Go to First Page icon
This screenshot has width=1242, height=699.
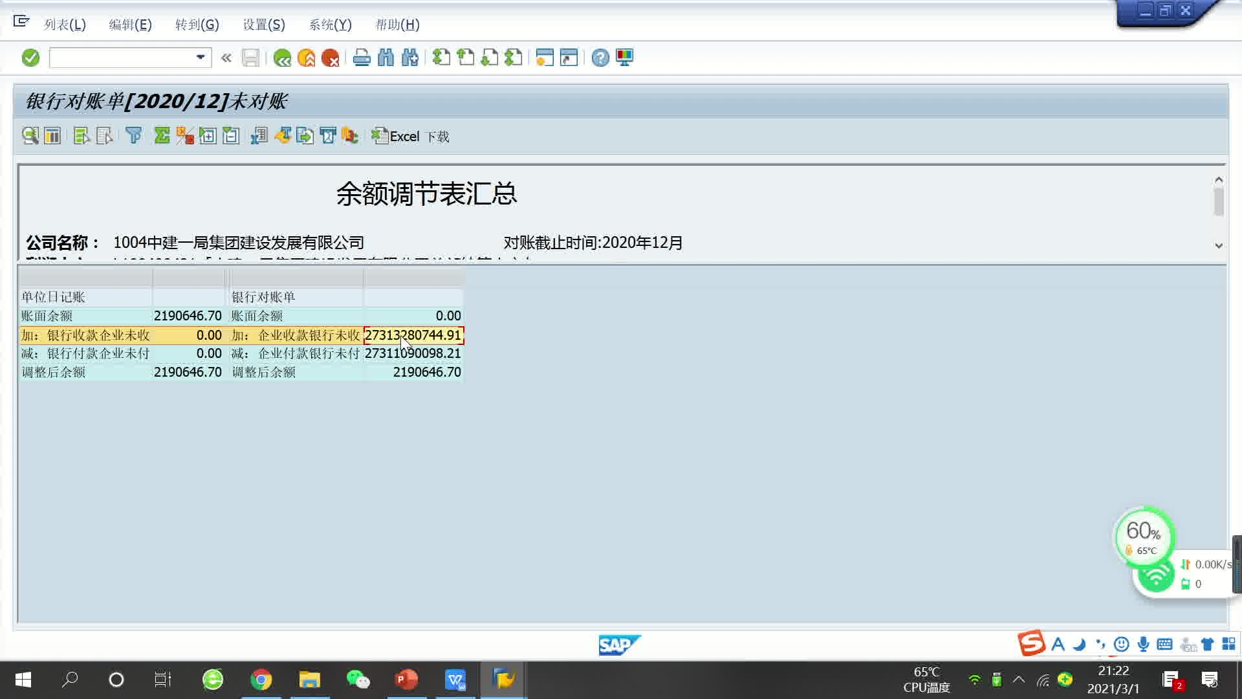441,58
